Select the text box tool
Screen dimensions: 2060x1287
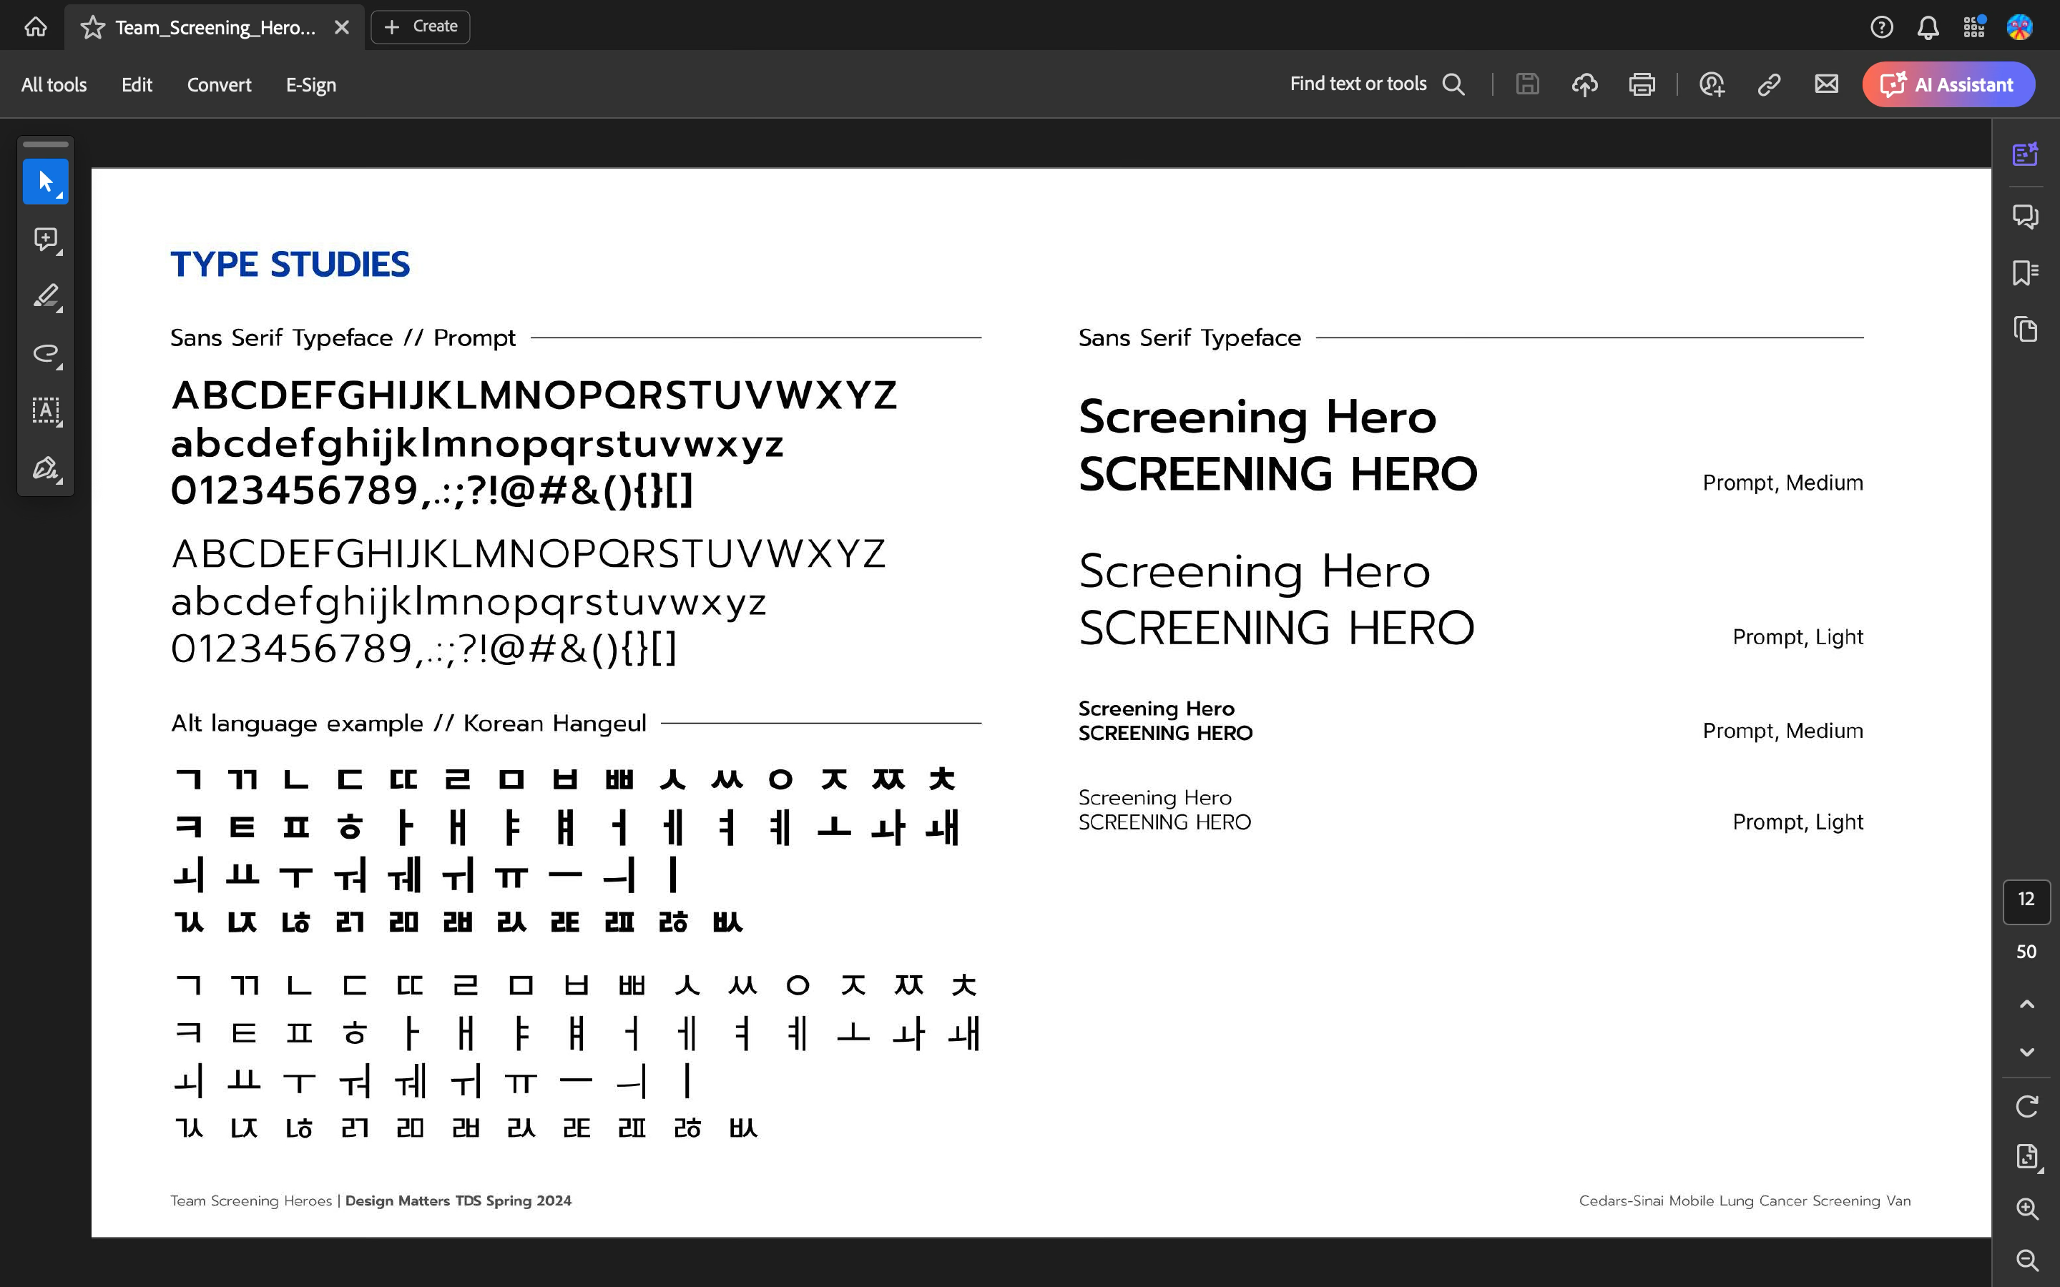(45, 410)
